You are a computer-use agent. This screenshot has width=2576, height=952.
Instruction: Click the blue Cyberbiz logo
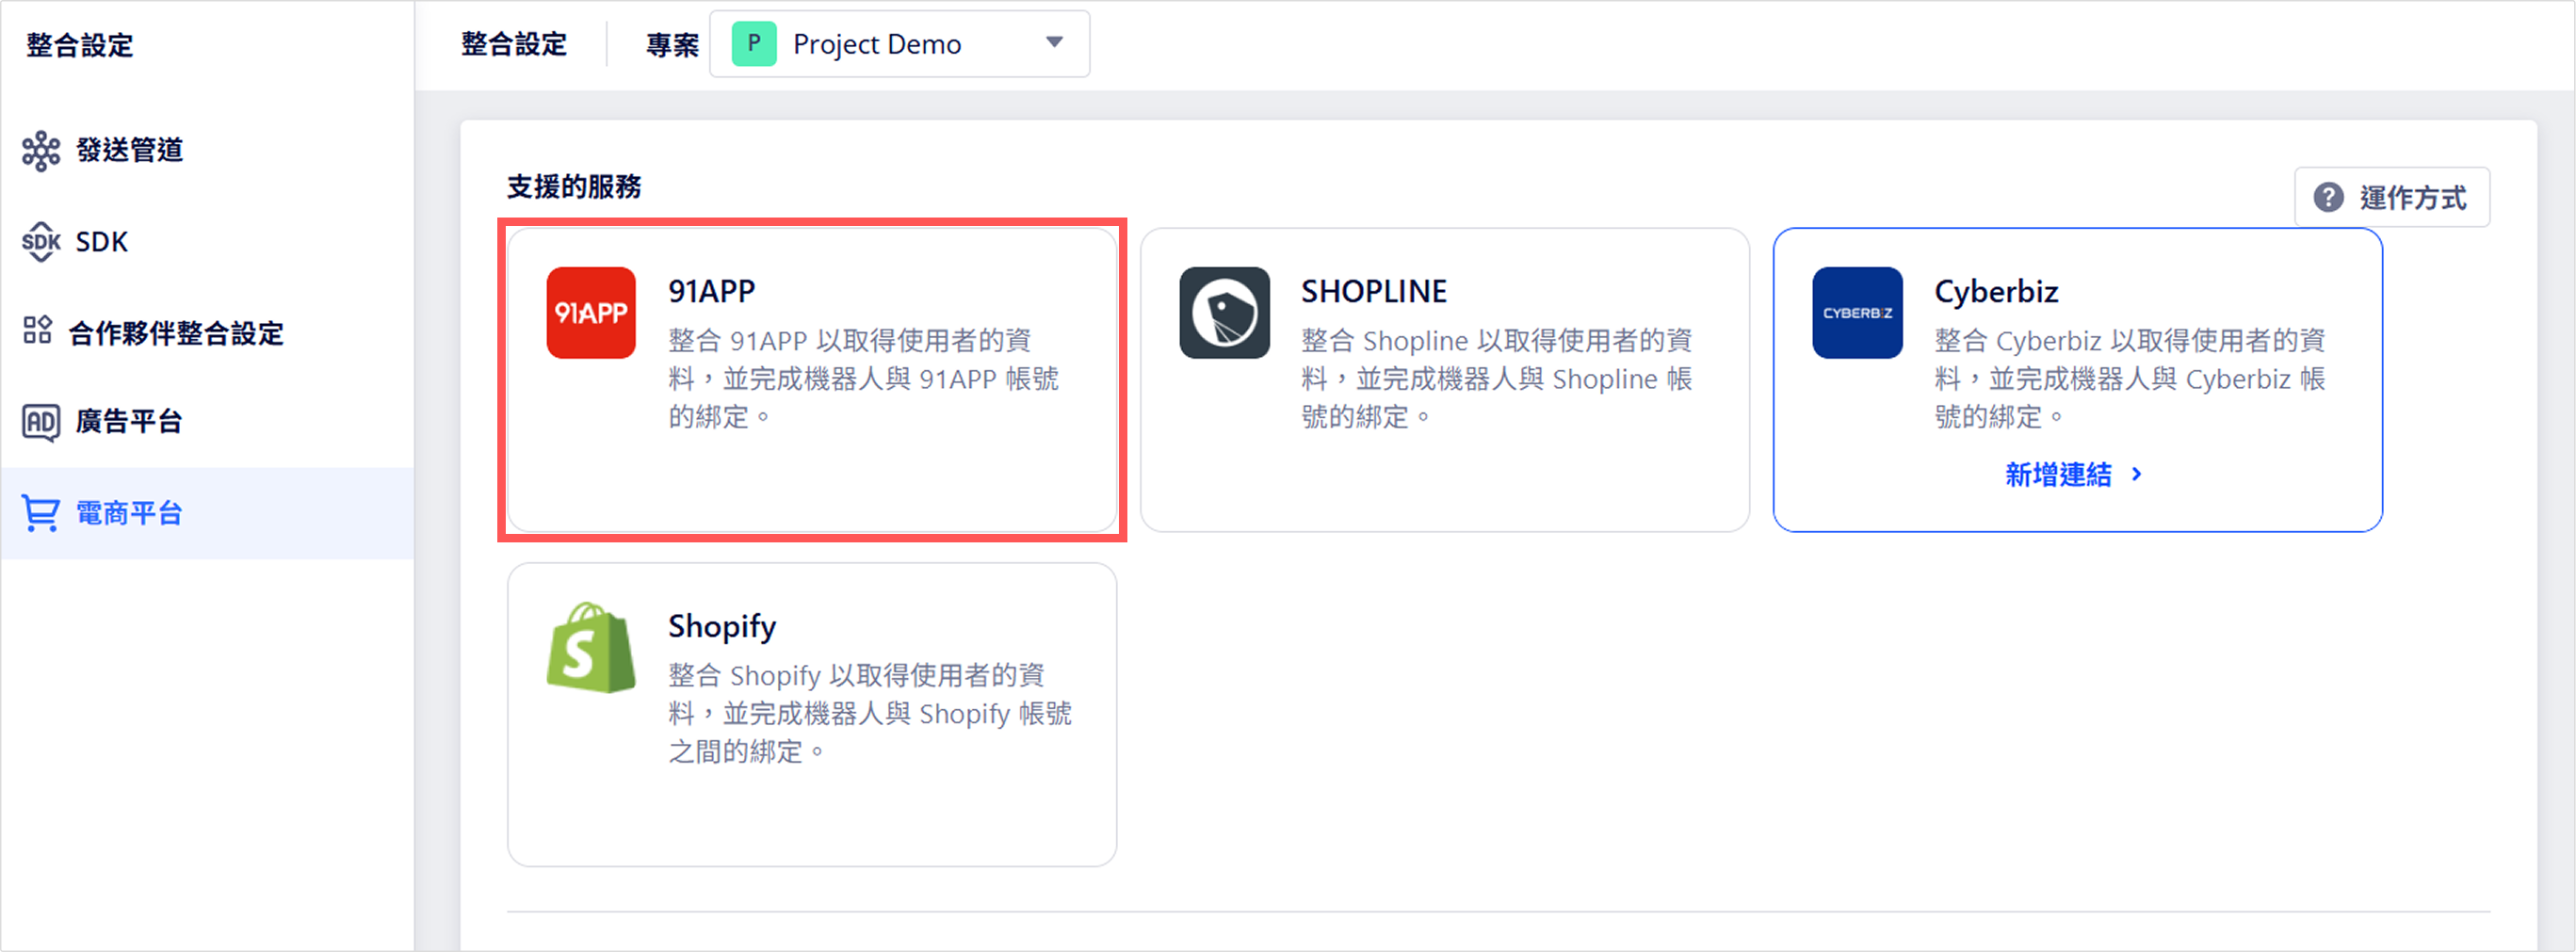[1857, 313]
